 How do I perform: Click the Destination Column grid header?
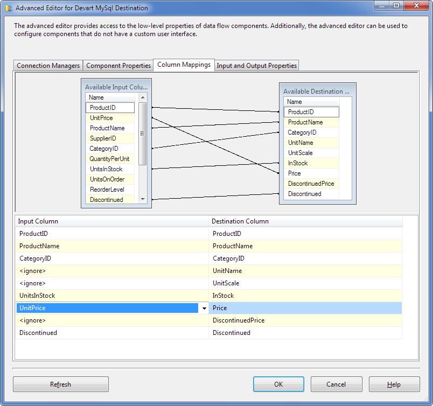pos(306,221)
